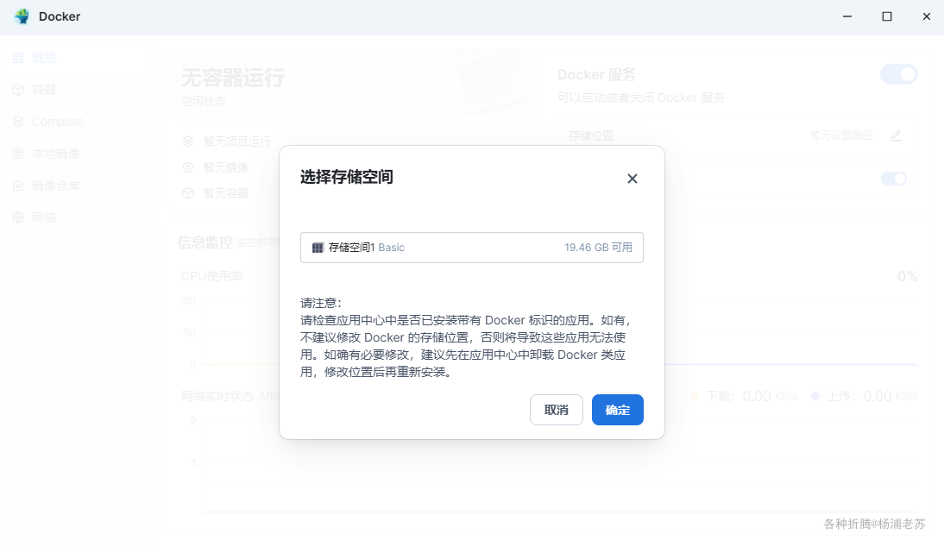Click the storage volume drive icon

[318, 248]
